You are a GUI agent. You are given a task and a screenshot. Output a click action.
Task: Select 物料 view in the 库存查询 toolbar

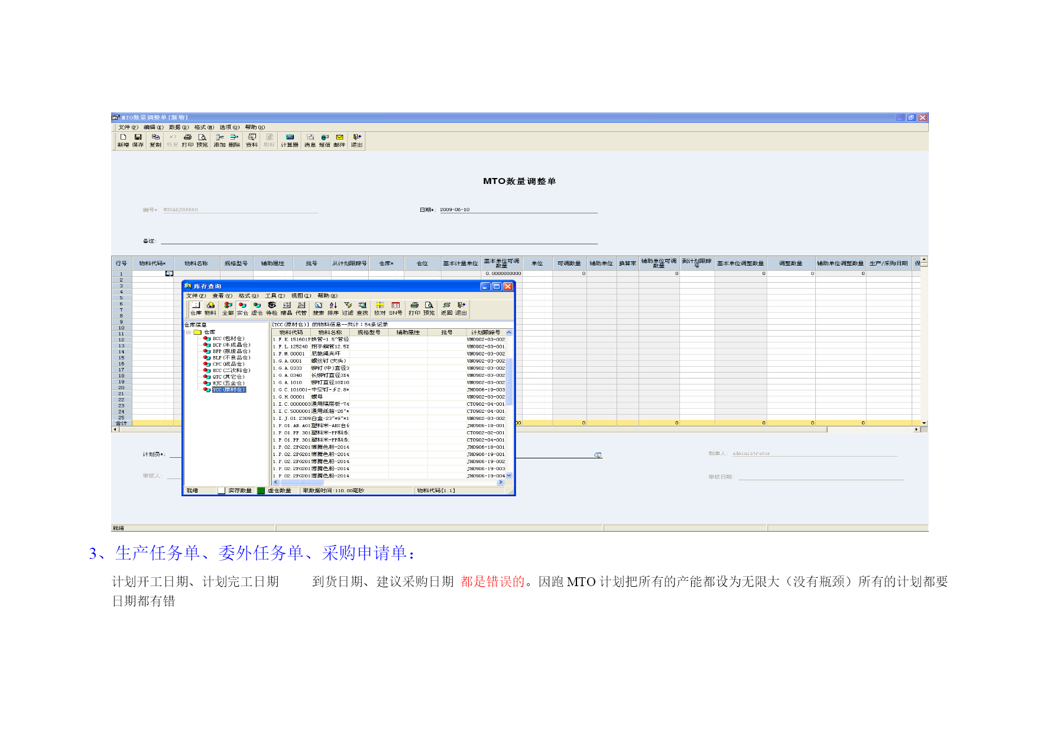[210, 308]
